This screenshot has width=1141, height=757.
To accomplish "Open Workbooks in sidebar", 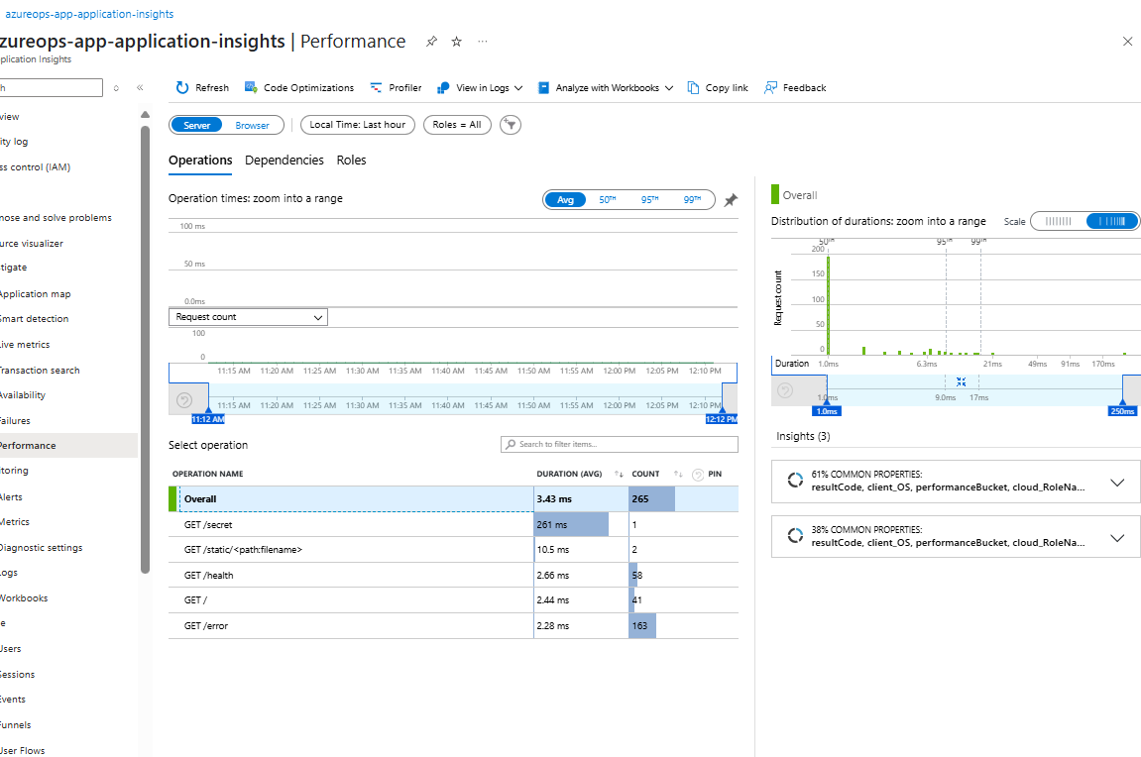I will (24, 598).
